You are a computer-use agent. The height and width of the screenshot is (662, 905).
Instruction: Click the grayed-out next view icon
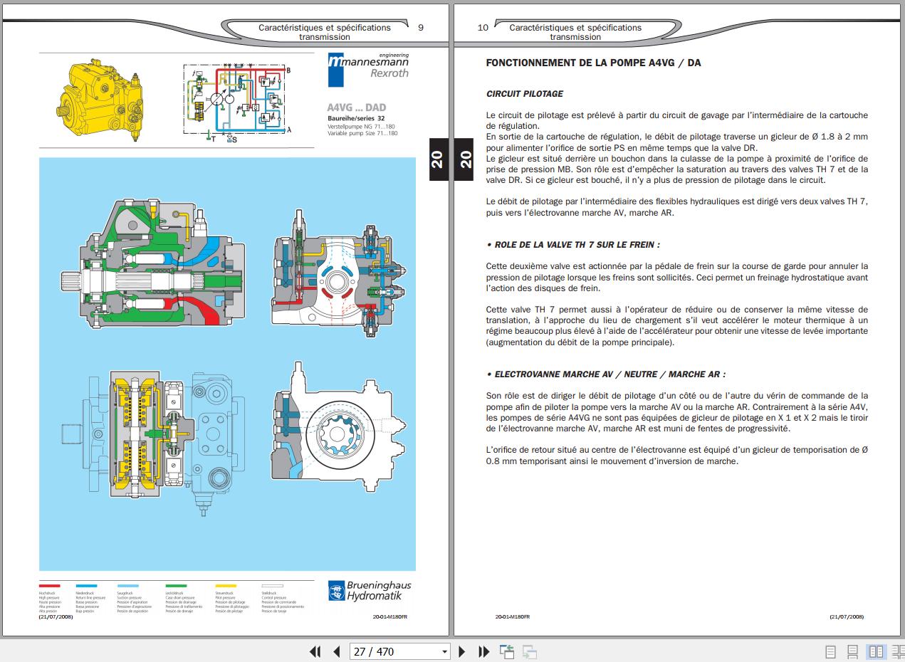pyautogui.click(x=530, y=651)
